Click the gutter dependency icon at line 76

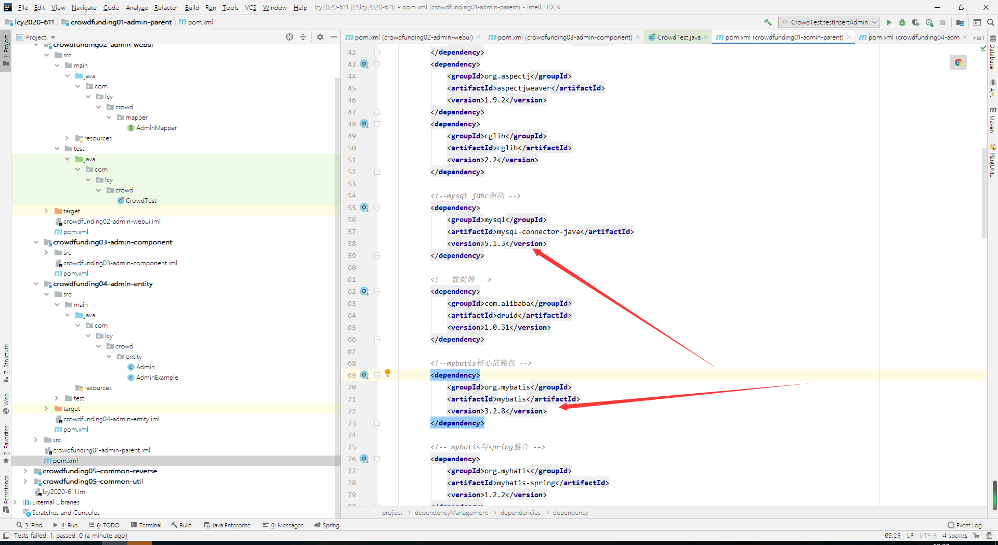point(364,459)
